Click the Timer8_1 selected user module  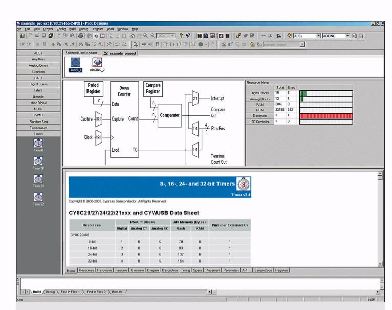75,64
